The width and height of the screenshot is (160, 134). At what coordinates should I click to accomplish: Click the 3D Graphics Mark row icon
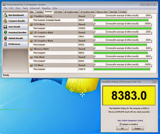[32, 41]
